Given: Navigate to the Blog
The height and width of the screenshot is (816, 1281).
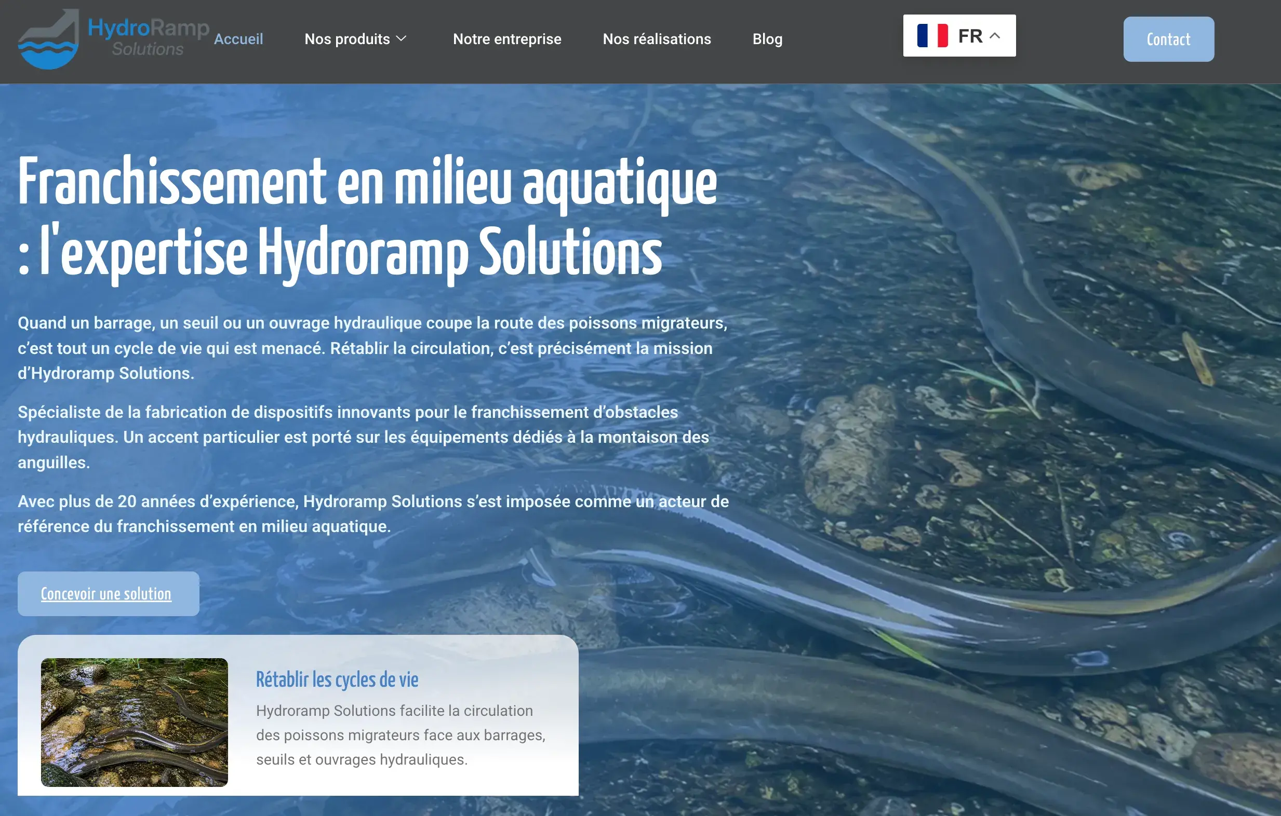Looking at the screenshot, I should click(767, 39).
